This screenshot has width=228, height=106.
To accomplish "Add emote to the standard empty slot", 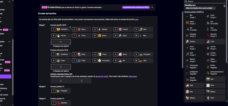I will tap(61, 42).
